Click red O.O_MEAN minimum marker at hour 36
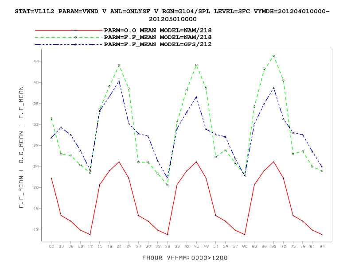The height and width of the screenshot is (271, 351). pyautogui.click(x=167, y=234)
